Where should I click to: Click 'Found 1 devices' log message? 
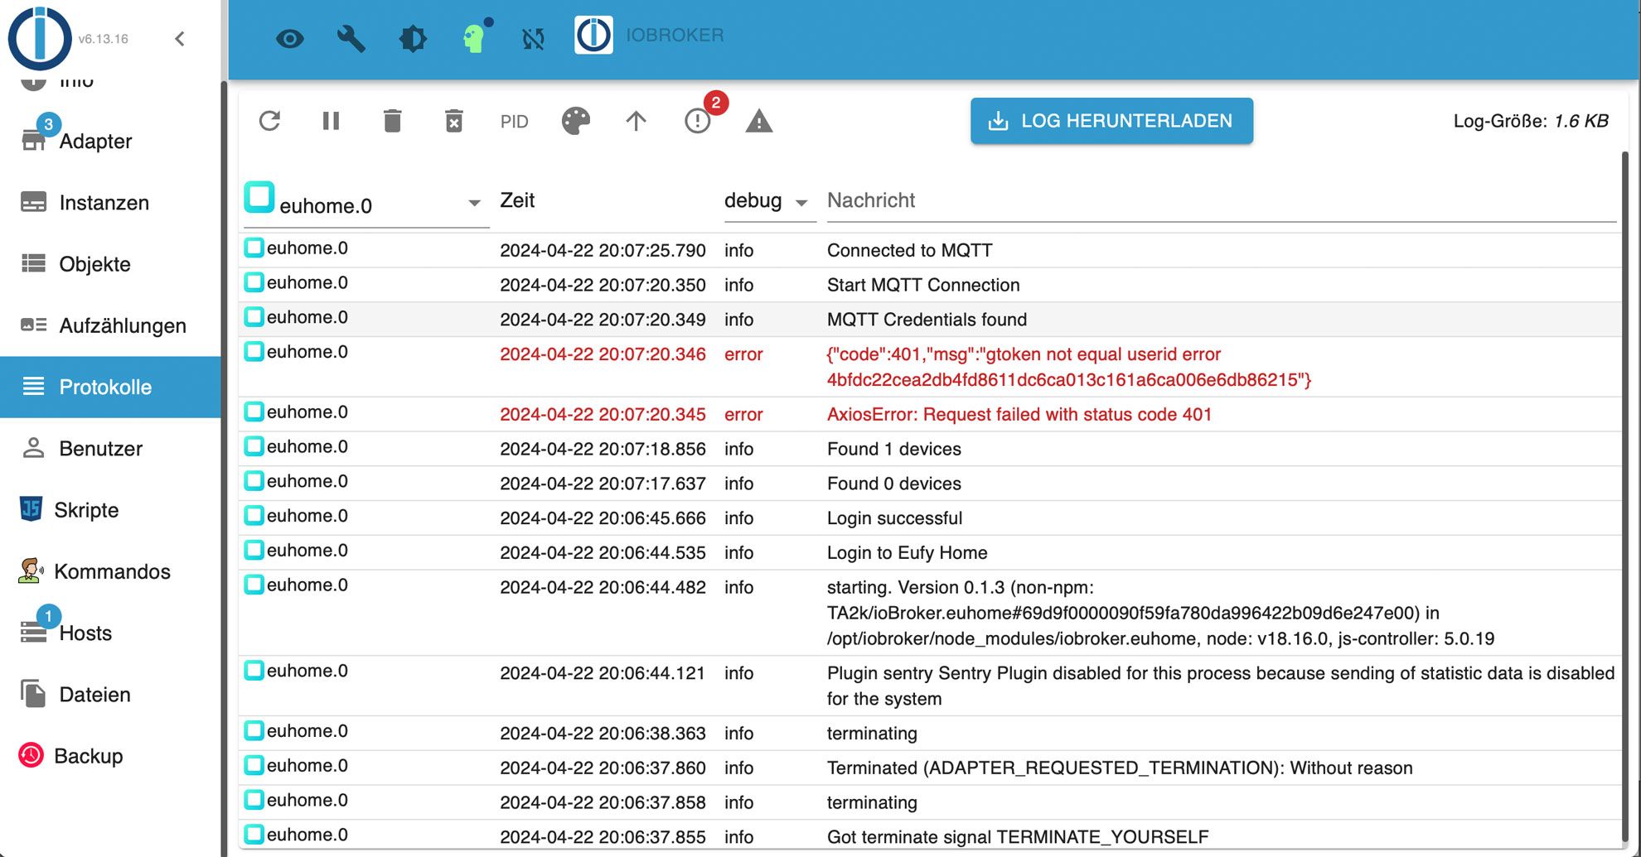(x=894, y=449)
